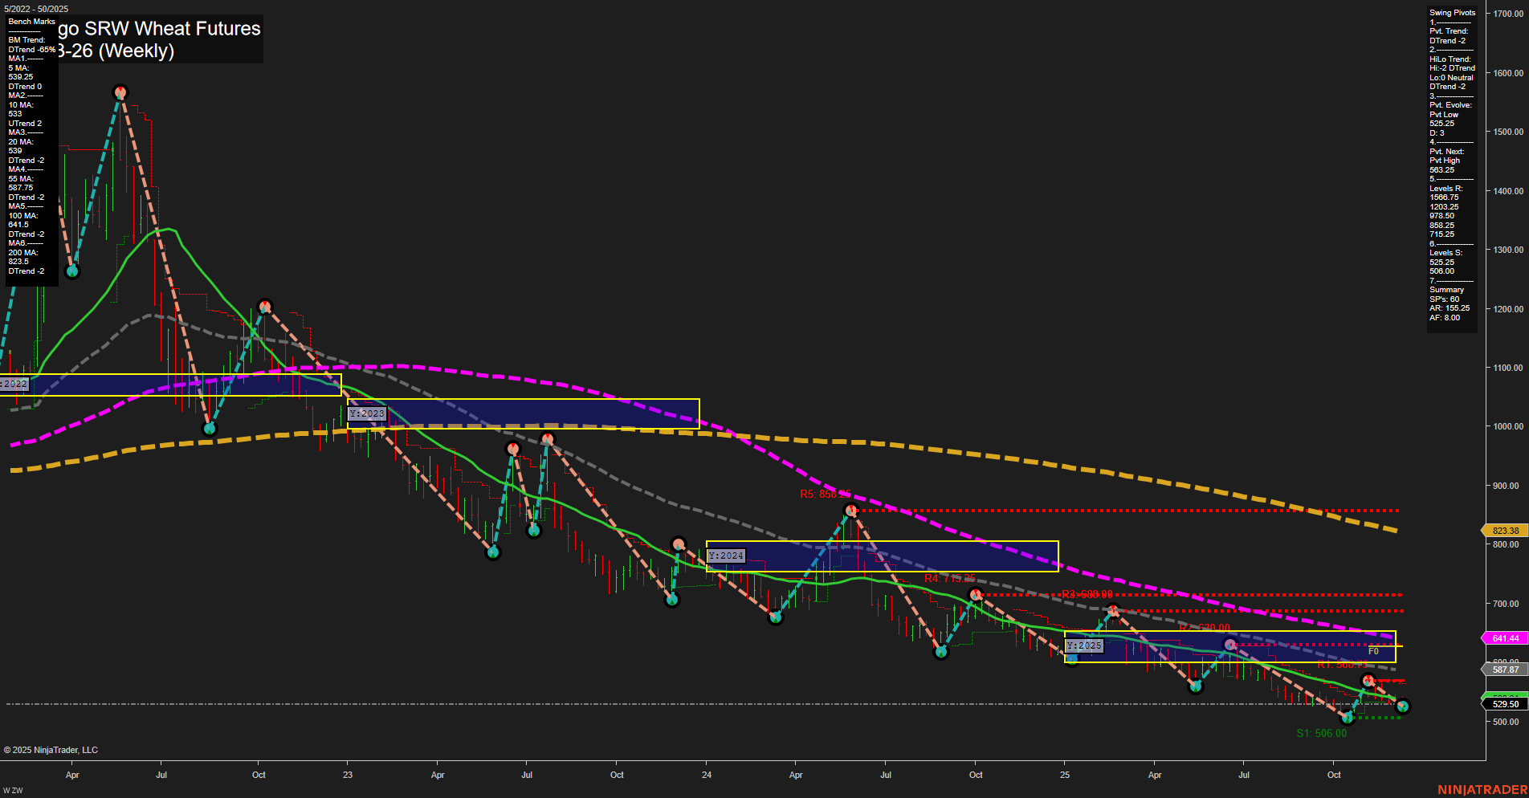The height and width of the screenshot is (798, 1529).
Task: Click the black 529.50 last price marker
Action: click(1504, 702)
